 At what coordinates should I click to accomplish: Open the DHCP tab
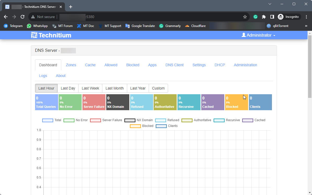[x=220, y=65]
